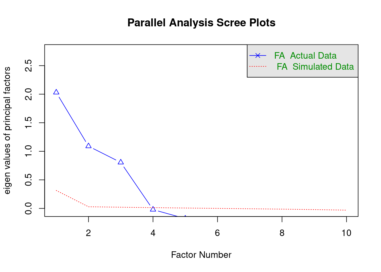Click the x-axis tick label 2
The image size is (381, 272).
88,233
